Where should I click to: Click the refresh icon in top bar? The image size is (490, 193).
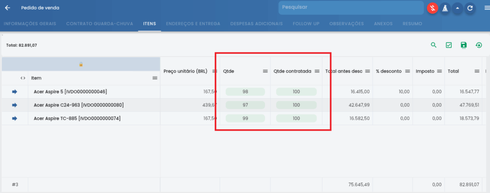point(470,8)
